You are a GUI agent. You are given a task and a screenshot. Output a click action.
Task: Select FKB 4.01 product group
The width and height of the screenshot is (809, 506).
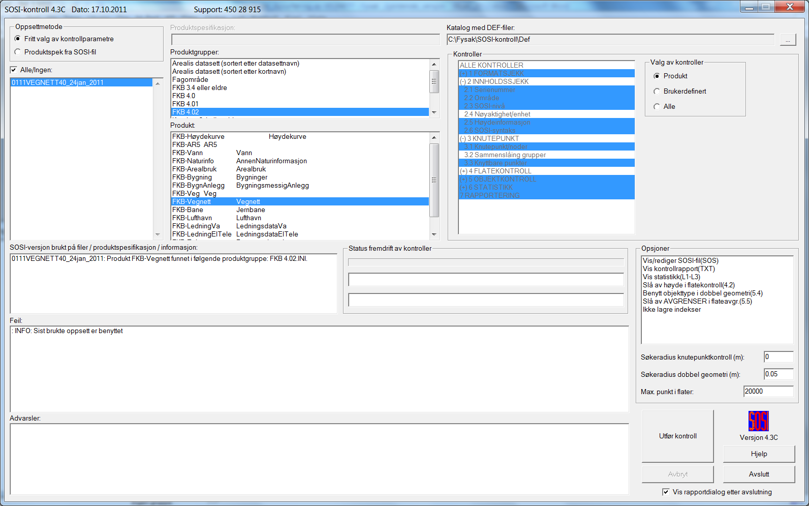pos(300,104)
